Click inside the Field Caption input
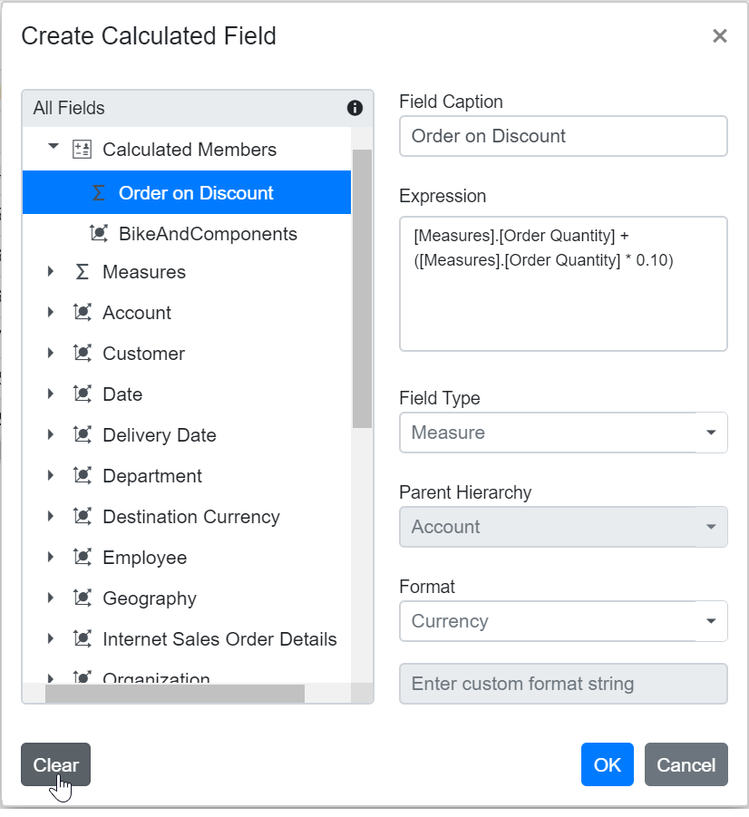Screen dimensions: 749x817 pos(562,135)
